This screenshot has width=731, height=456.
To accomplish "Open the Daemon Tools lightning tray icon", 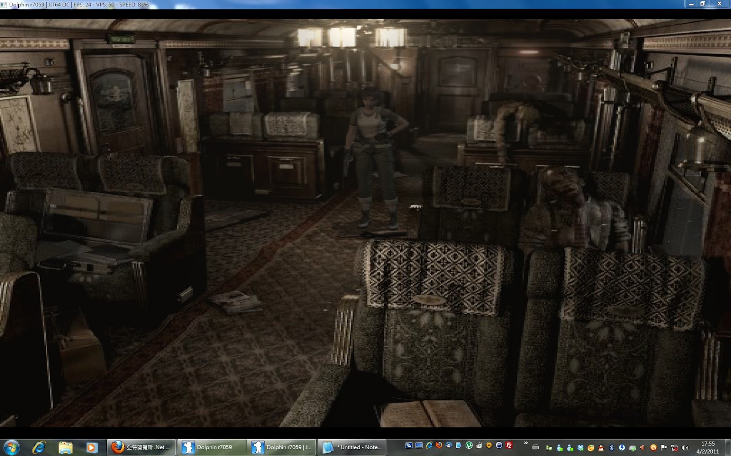I will point(622,448).
